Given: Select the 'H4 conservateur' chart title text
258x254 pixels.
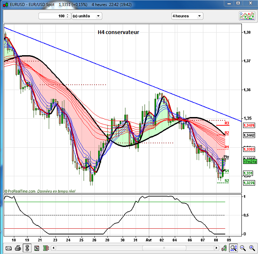Looking at the screenshot, I should pos(118,32).
